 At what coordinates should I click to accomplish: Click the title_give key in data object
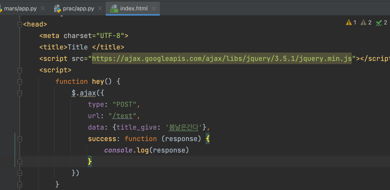click(136, 127)
